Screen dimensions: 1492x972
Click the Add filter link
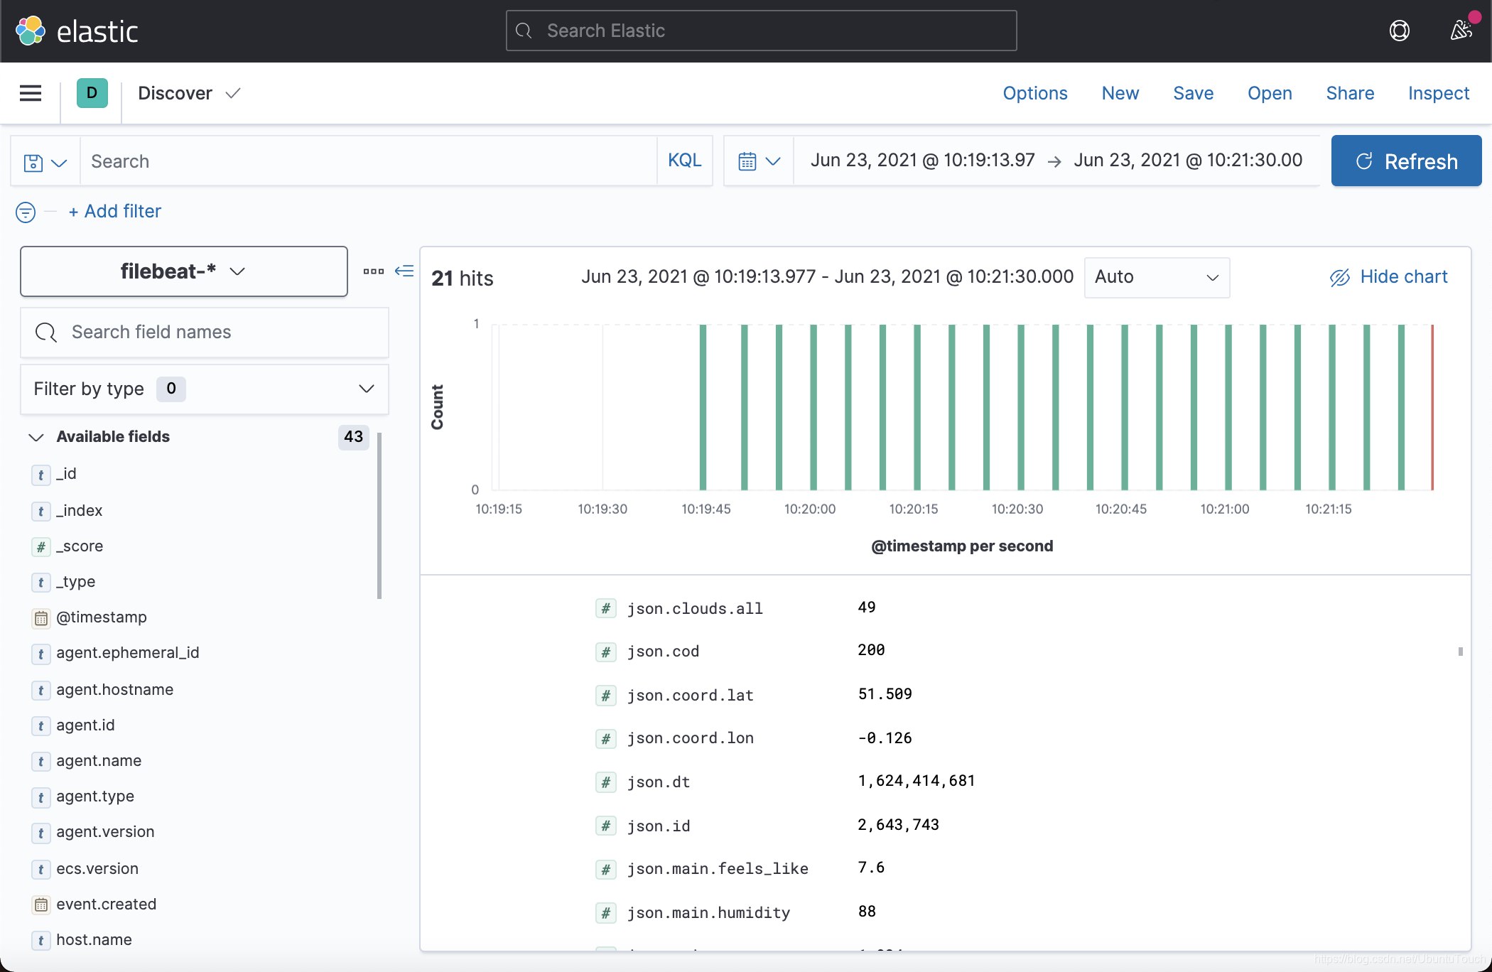pos(114,211)
